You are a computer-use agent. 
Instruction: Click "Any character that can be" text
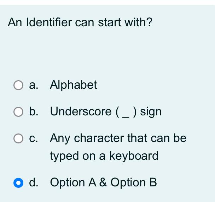[118, 138]
